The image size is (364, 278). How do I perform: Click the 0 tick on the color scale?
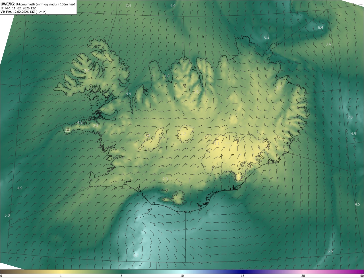point(1,276)
